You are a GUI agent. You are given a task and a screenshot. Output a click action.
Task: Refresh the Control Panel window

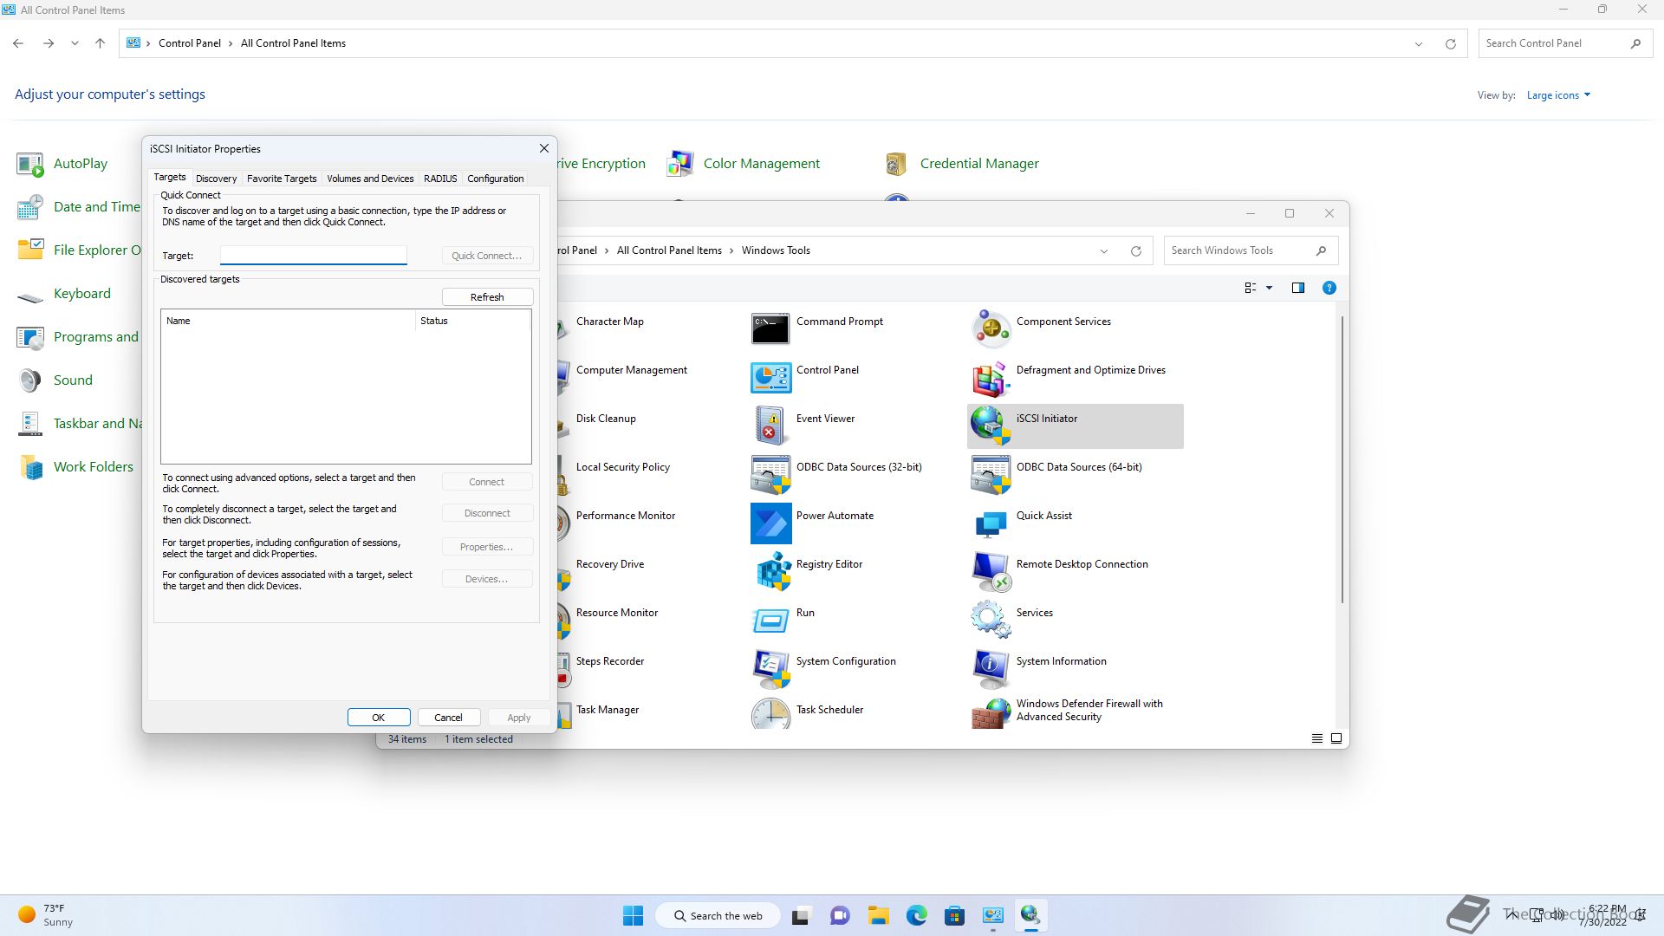[1450, 44]
